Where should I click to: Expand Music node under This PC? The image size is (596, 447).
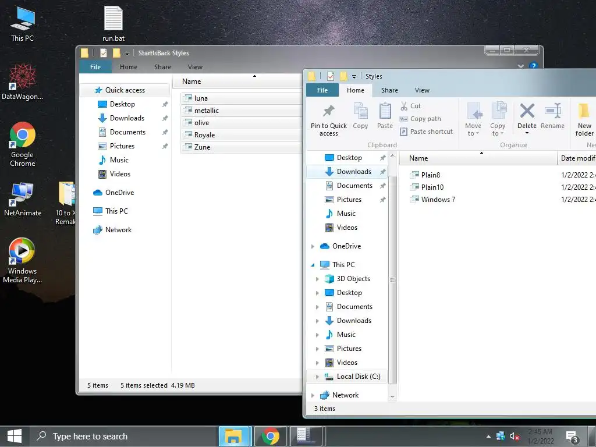click(317, 335)
